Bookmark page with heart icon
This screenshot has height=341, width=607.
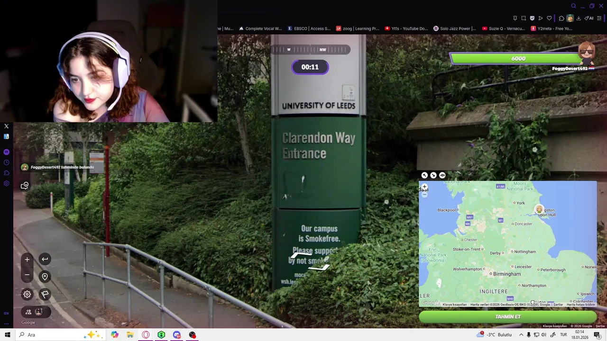pos(549,18)
